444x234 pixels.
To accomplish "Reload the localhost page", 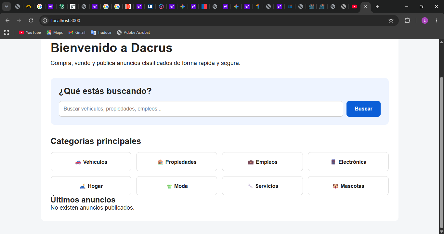I will 31,20.
